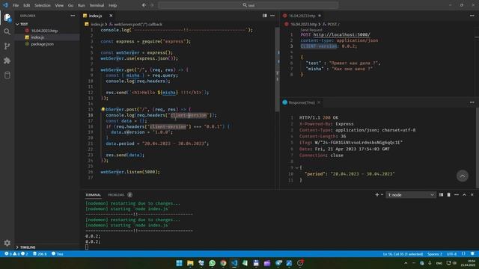479x269 pixels.
Task: Open 16.04.2023.http in Explorer tree
Action: click(44, 31)
